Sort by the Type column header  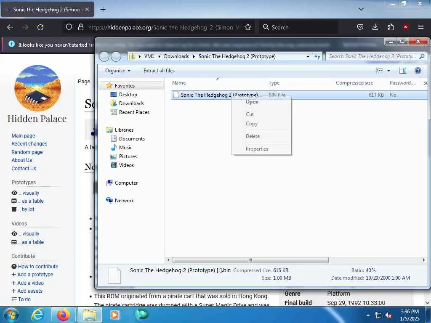tap(299, 83)
